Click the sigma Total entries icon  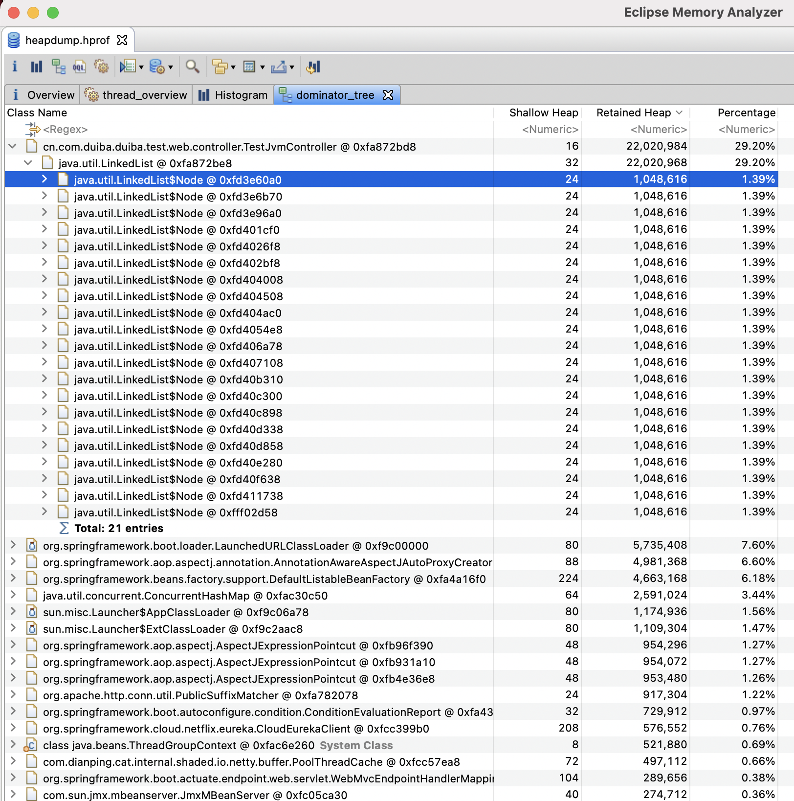(64, 528)
